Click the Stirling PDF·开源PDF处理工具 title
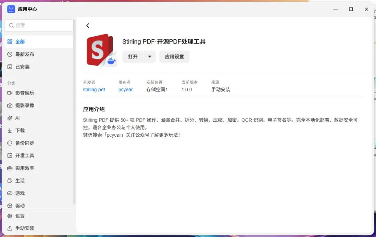This screenshot has width=376, height=237. tap(164, 41)
